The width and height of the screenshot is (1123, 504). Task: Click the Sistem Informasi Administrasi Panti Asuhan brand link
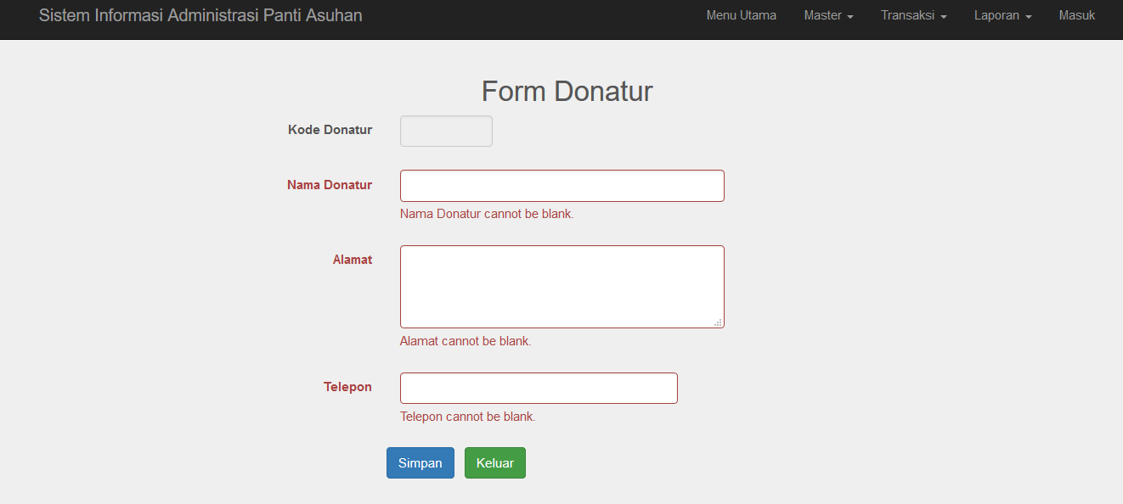(200, 15)
